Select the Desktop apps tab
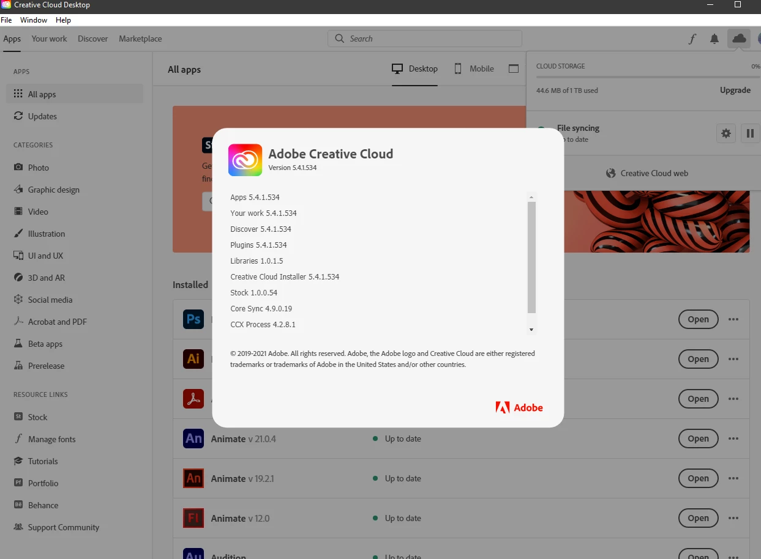 414,69
